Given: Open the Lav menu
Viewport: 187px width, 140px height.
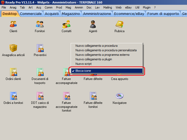Looking at the screenshot, I should point(97,7).
